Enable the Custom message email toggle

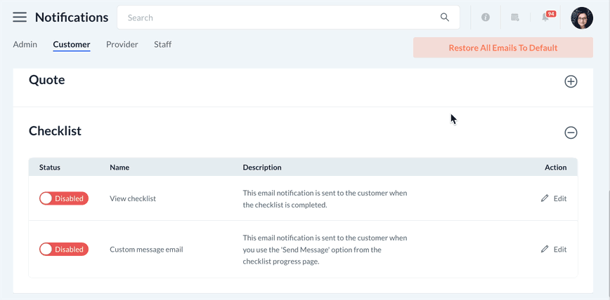coord(63,249)
